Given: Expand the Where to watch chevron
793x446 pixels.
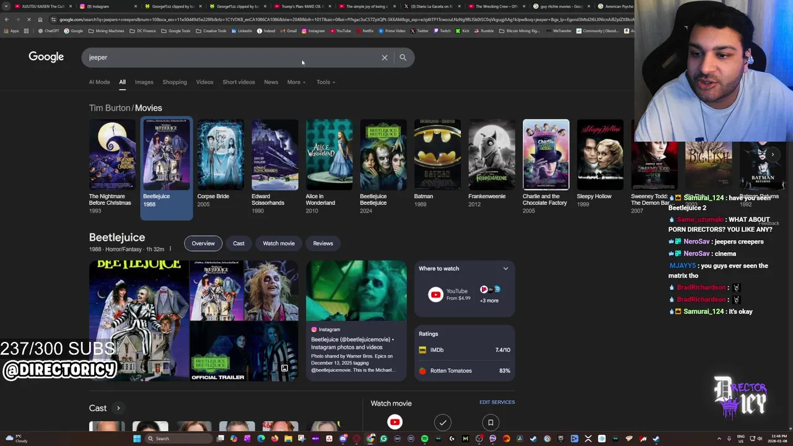Looking at the screenshot, I should click(x=506, y=269).
